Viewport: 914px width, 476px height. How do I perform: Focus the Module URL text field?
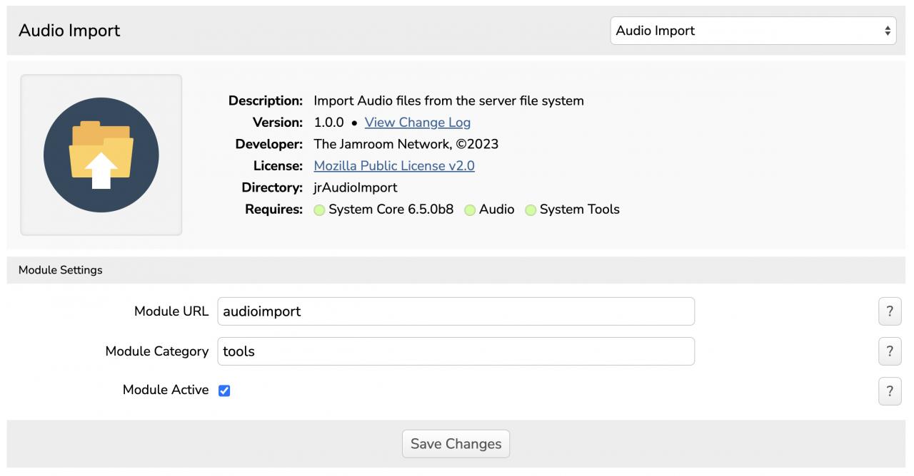456,311
